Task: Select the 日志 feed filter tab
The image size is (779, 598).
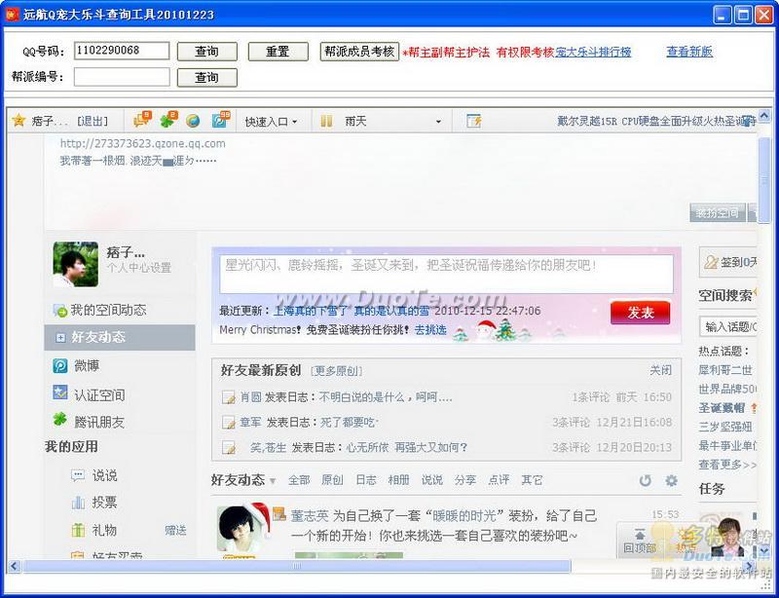Action: [366, 480]
